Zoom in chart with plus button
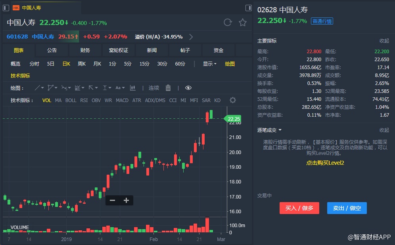 pos(126,200)
